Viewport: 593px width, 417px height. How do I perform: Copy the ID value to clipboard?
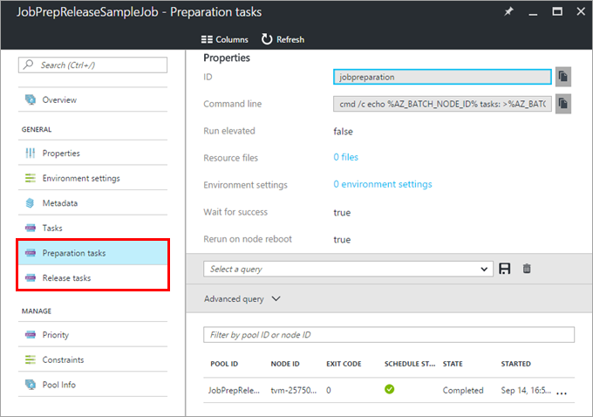pos(563,77)
